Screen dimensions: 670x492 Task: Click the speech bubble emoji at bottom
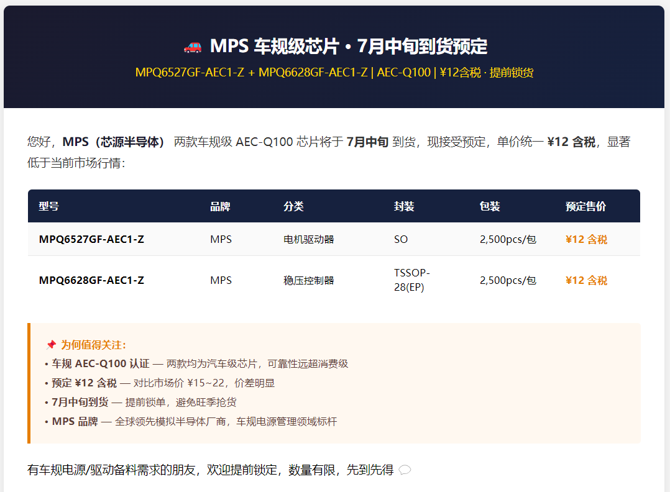click(405, 470)
